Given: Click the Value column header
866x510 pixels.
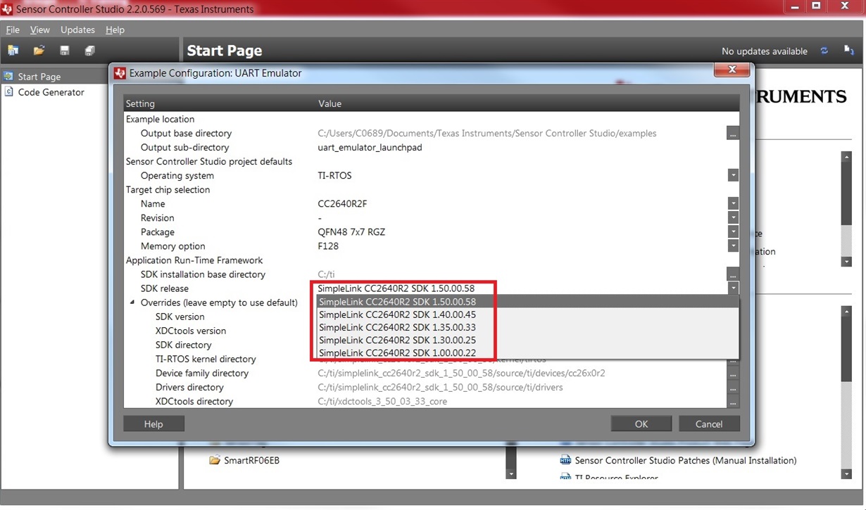Looking at the screenshot, I should [330, 103].
